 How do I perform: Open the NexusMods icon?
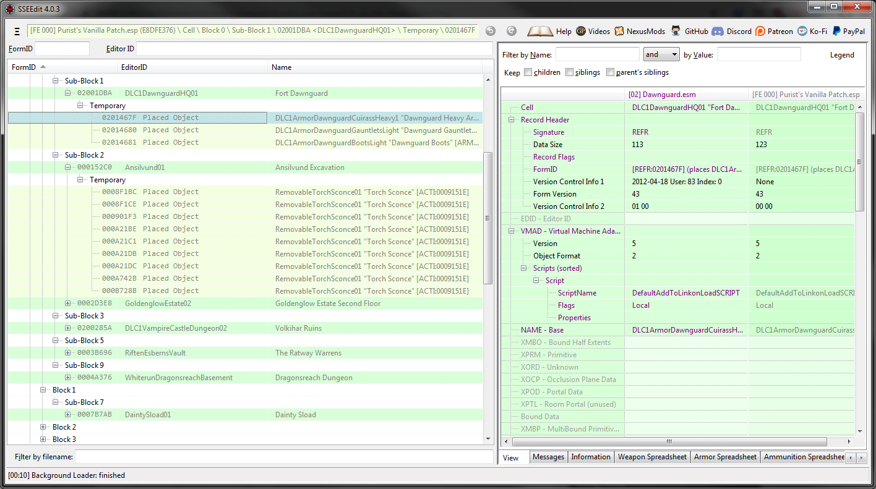click(x=619, y=31)
